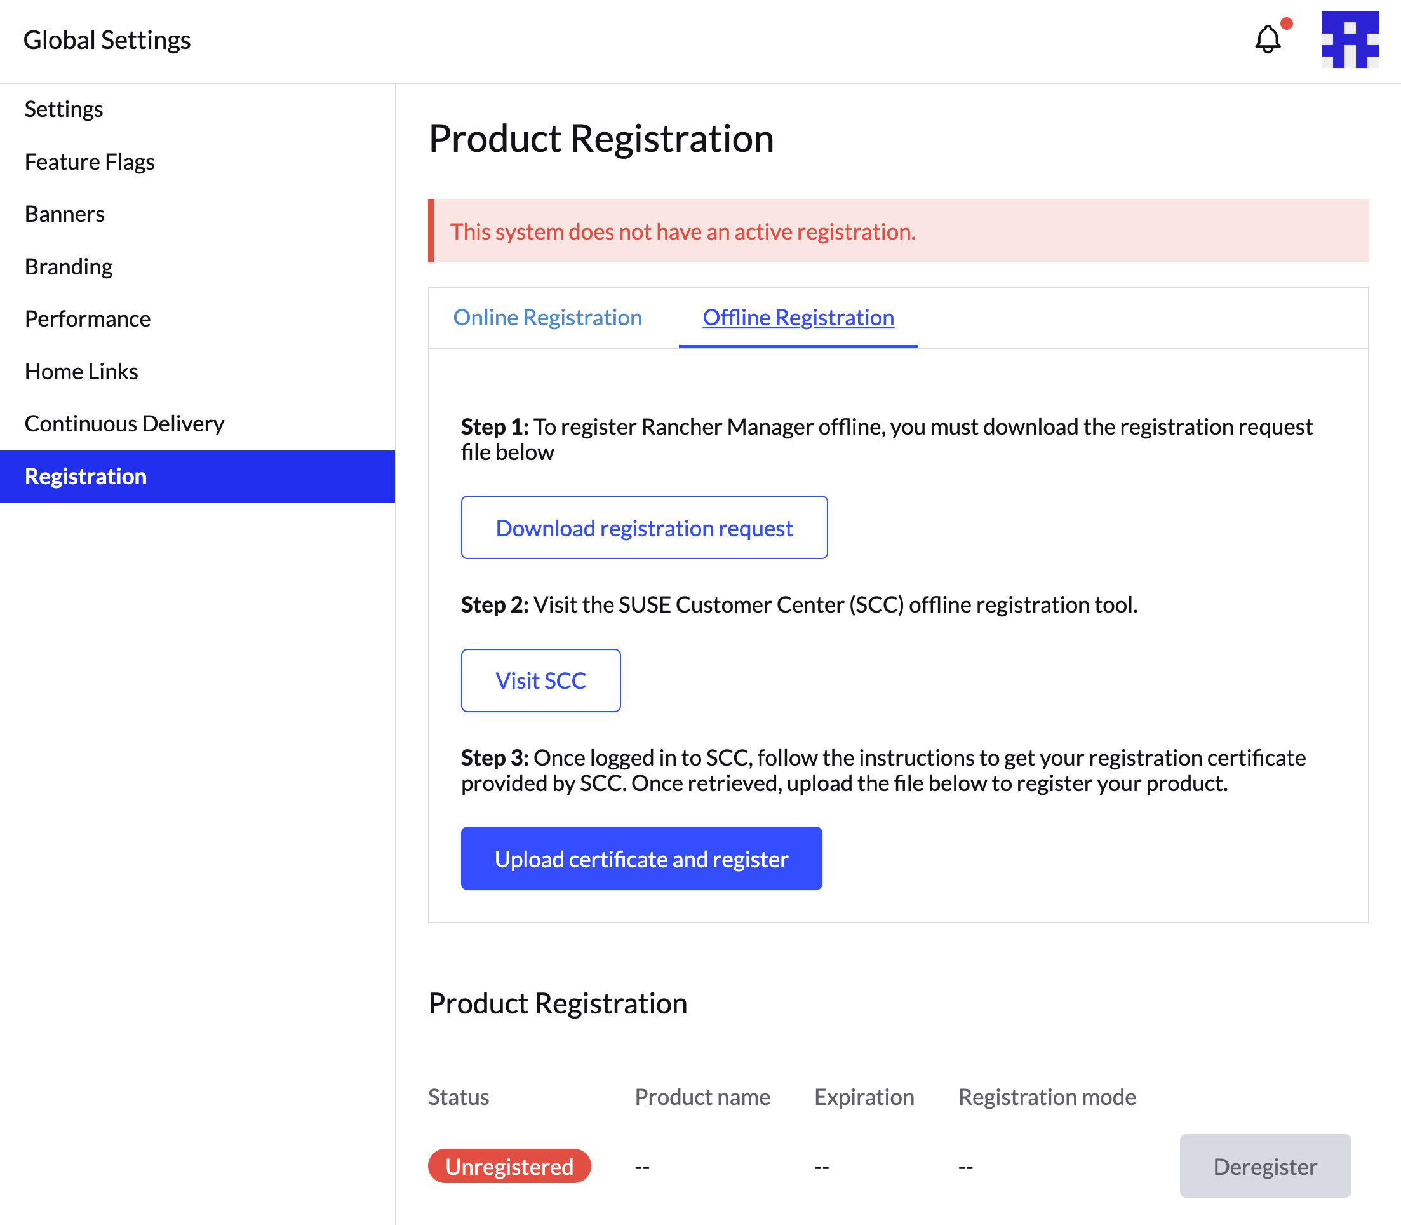Click Upload certificate and register
The height and width of the screenshot is (1225, 1401).
pos(641,858)
